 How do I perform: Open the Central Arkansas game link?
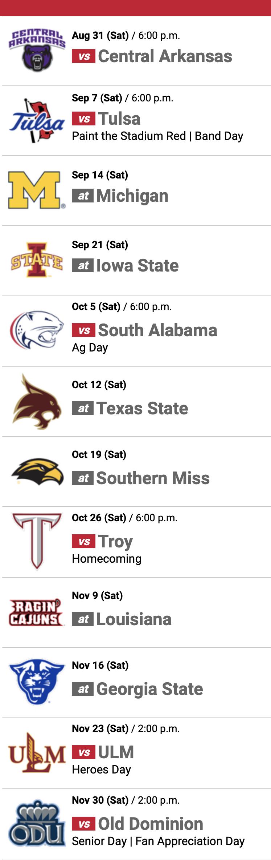tap(165, 56)
